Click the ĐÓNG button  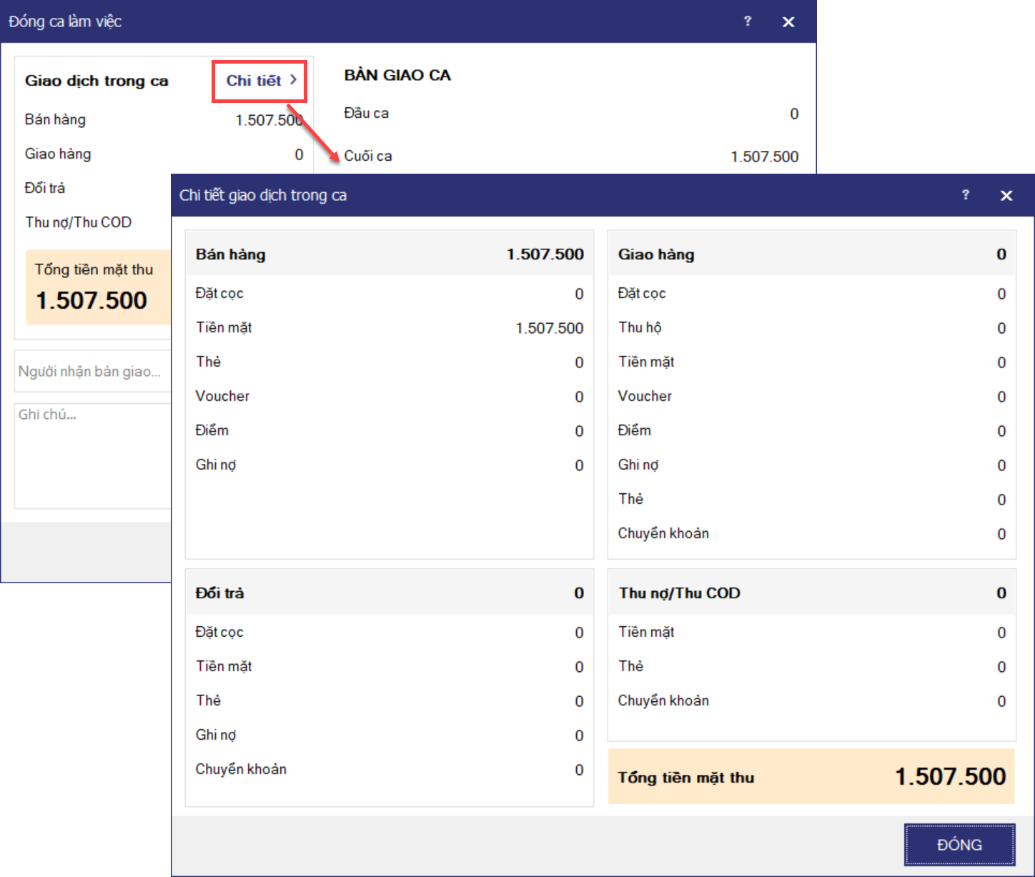pyautogui.click(x=959, y=844)
